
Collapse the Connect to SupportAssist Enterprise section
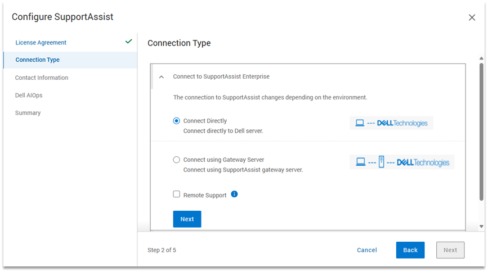point(161,77)
